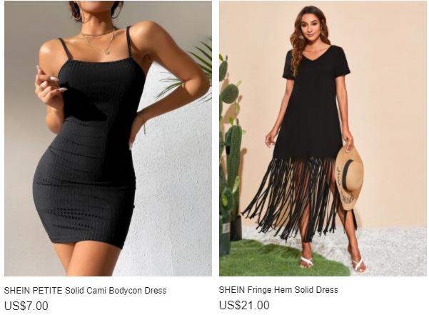This screenshot has width=429, height=315.
Task: Click the SHEIN Fringe Hem Solid Dress title
Action: tap(278, 289)
